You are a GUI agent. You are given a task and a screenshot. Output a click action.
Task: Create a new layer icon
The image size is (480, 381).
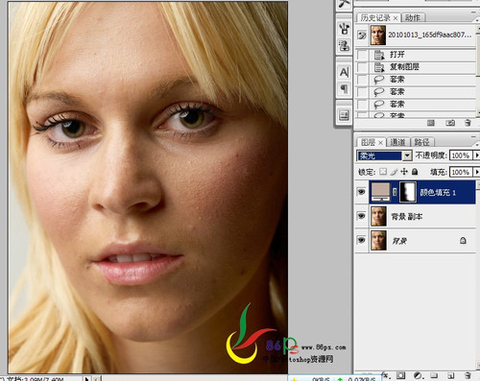coord(451,375)
